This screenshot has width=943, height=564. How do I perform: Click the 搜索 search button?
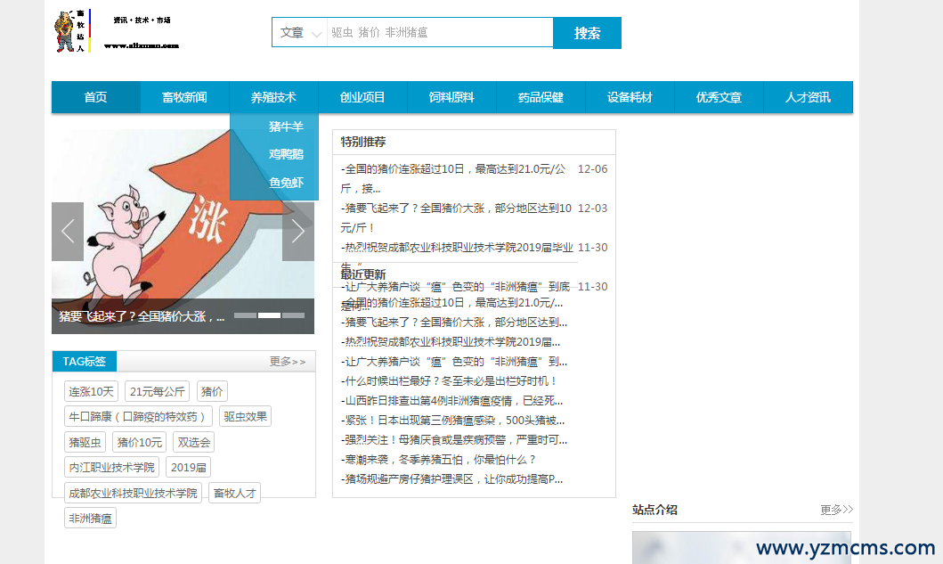point(587,33)
